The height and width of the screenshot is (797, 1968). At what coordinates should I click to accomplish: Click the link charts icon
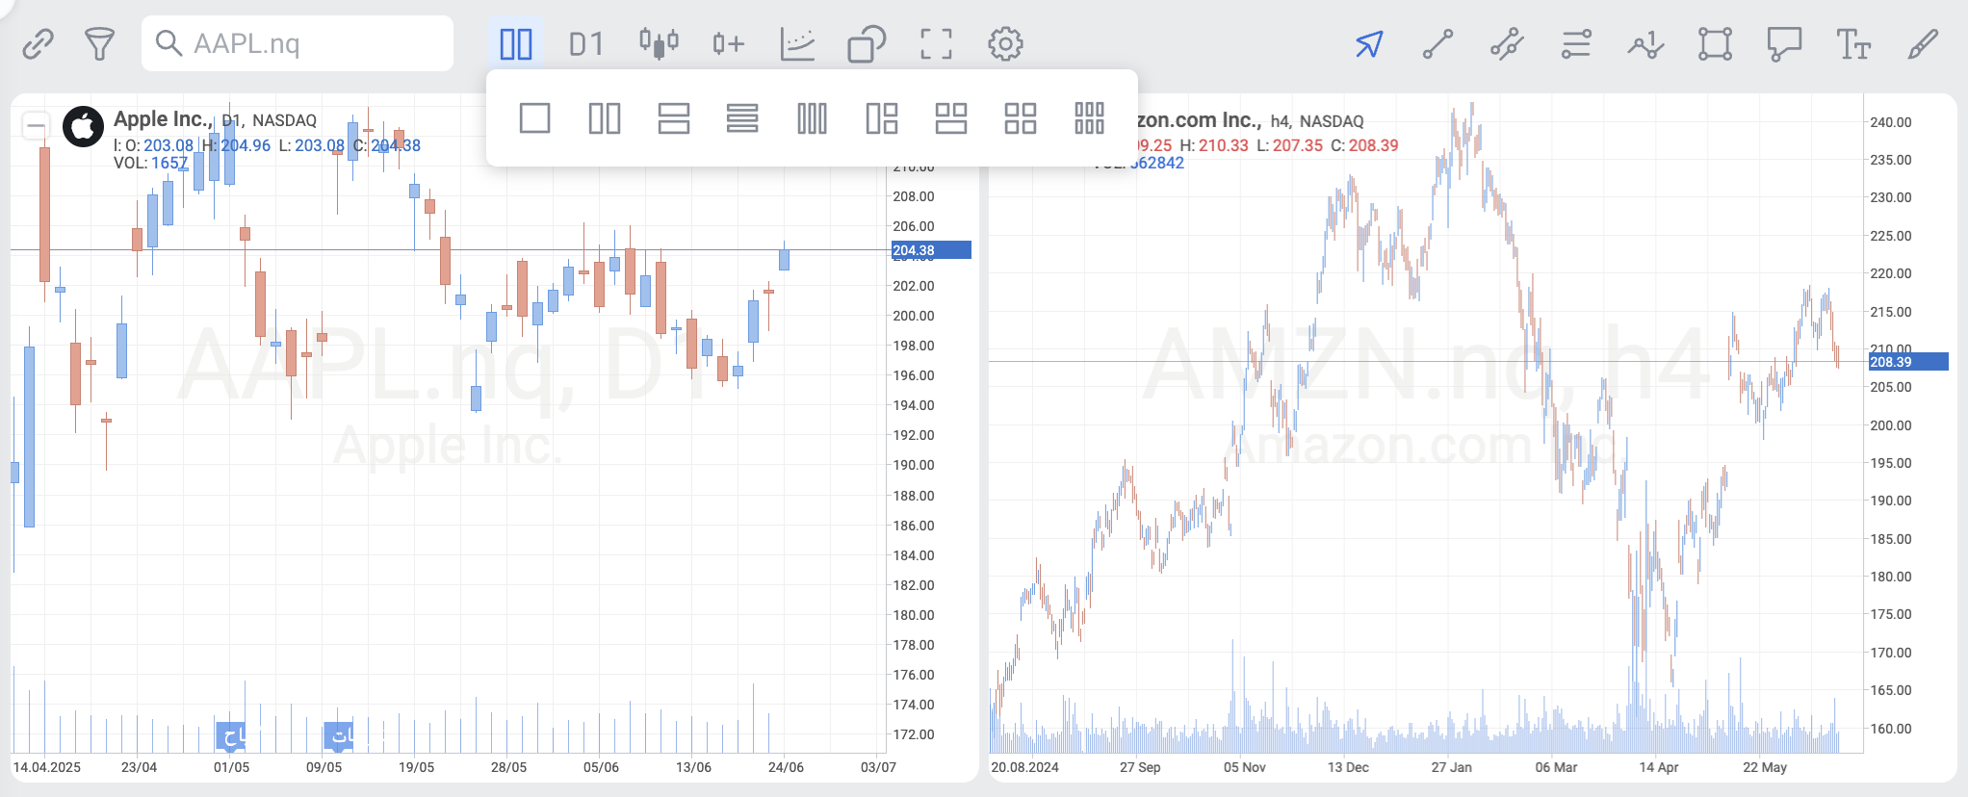pyautogui.click(x=38, y=44)
